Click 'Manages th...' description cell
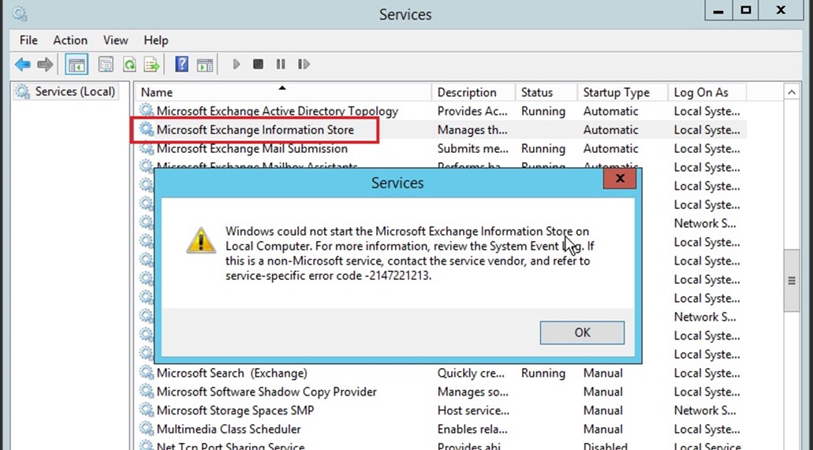This screenshot has width=813, height=450. pos(472,129)
